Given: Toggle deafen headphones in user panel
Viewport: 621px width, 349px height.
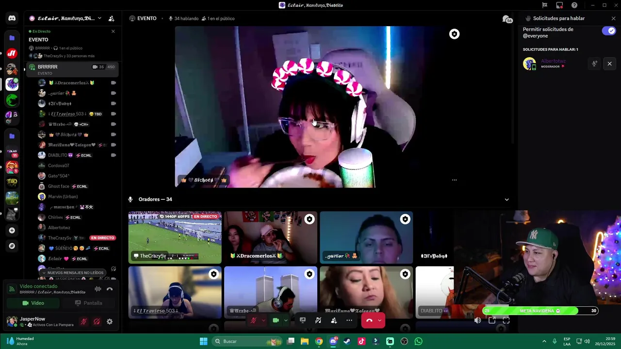Looking at the screenshot, I should point(97,321).
